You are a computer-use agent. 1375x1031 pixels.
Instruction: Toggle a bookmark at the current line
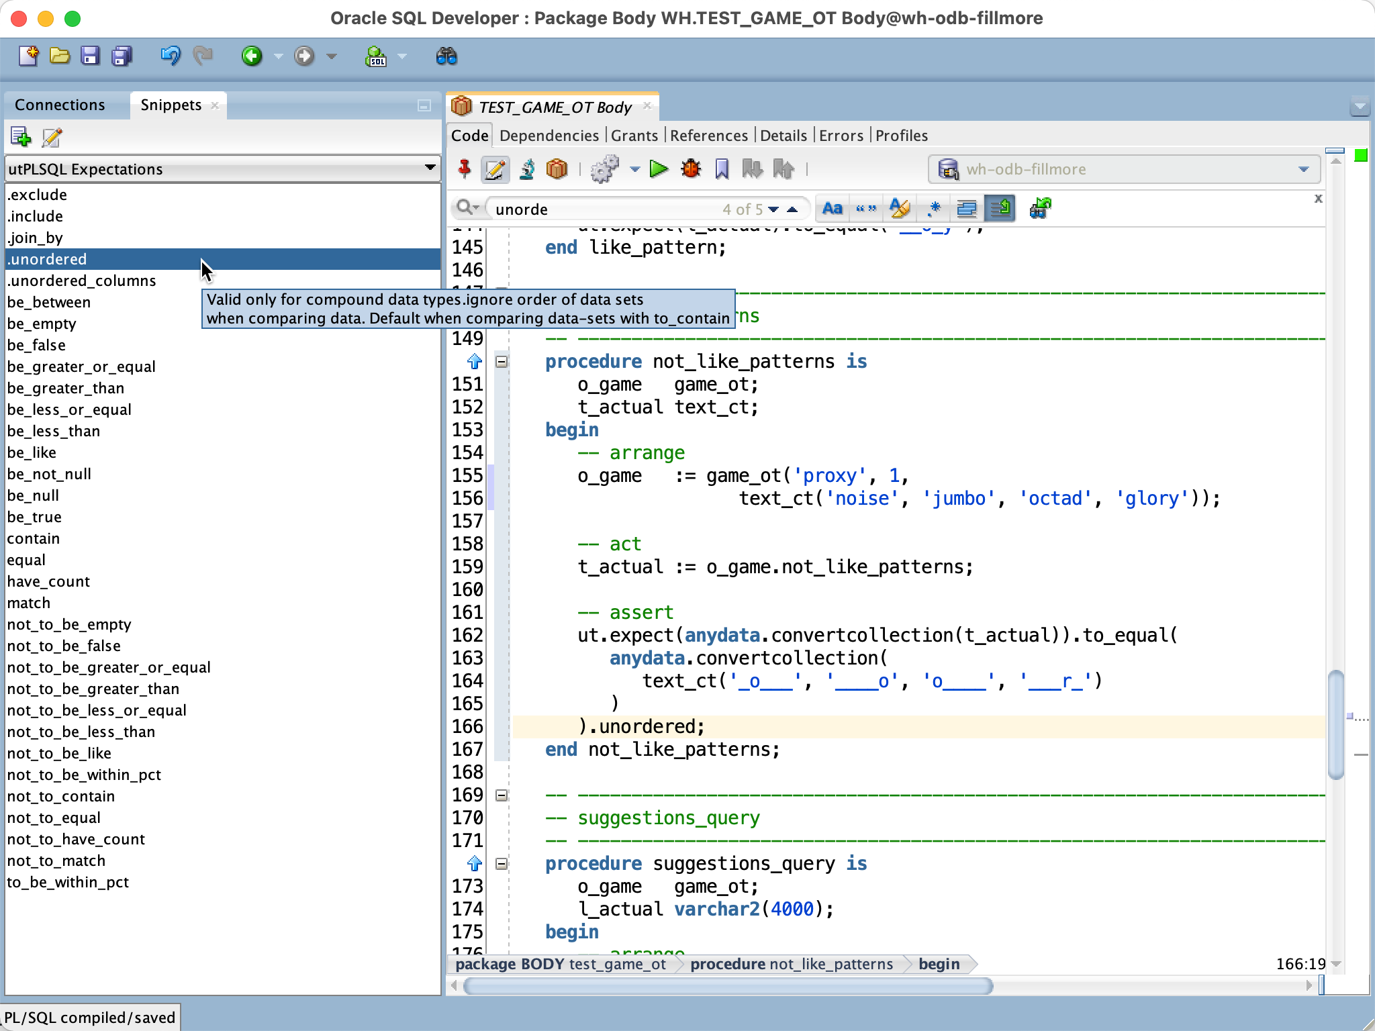click(x=722, y=169)
